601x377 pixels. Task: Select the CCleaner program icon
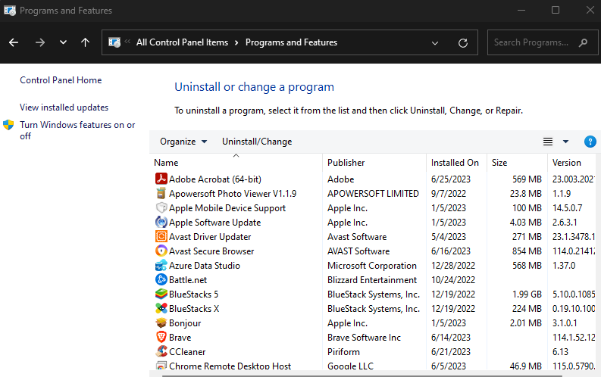(161, 352)
